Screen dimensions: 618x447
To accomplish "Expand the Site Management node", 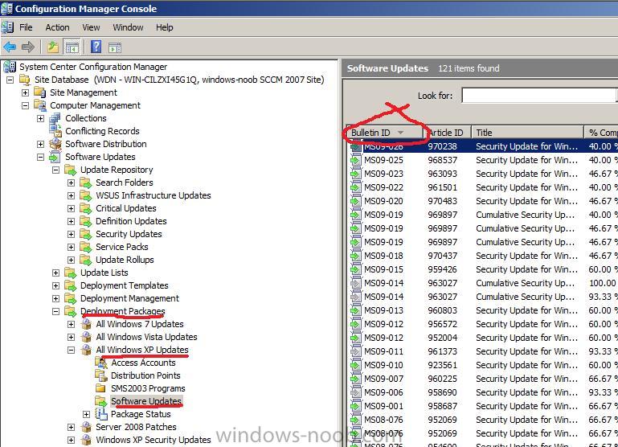I will tap(25, 92).
